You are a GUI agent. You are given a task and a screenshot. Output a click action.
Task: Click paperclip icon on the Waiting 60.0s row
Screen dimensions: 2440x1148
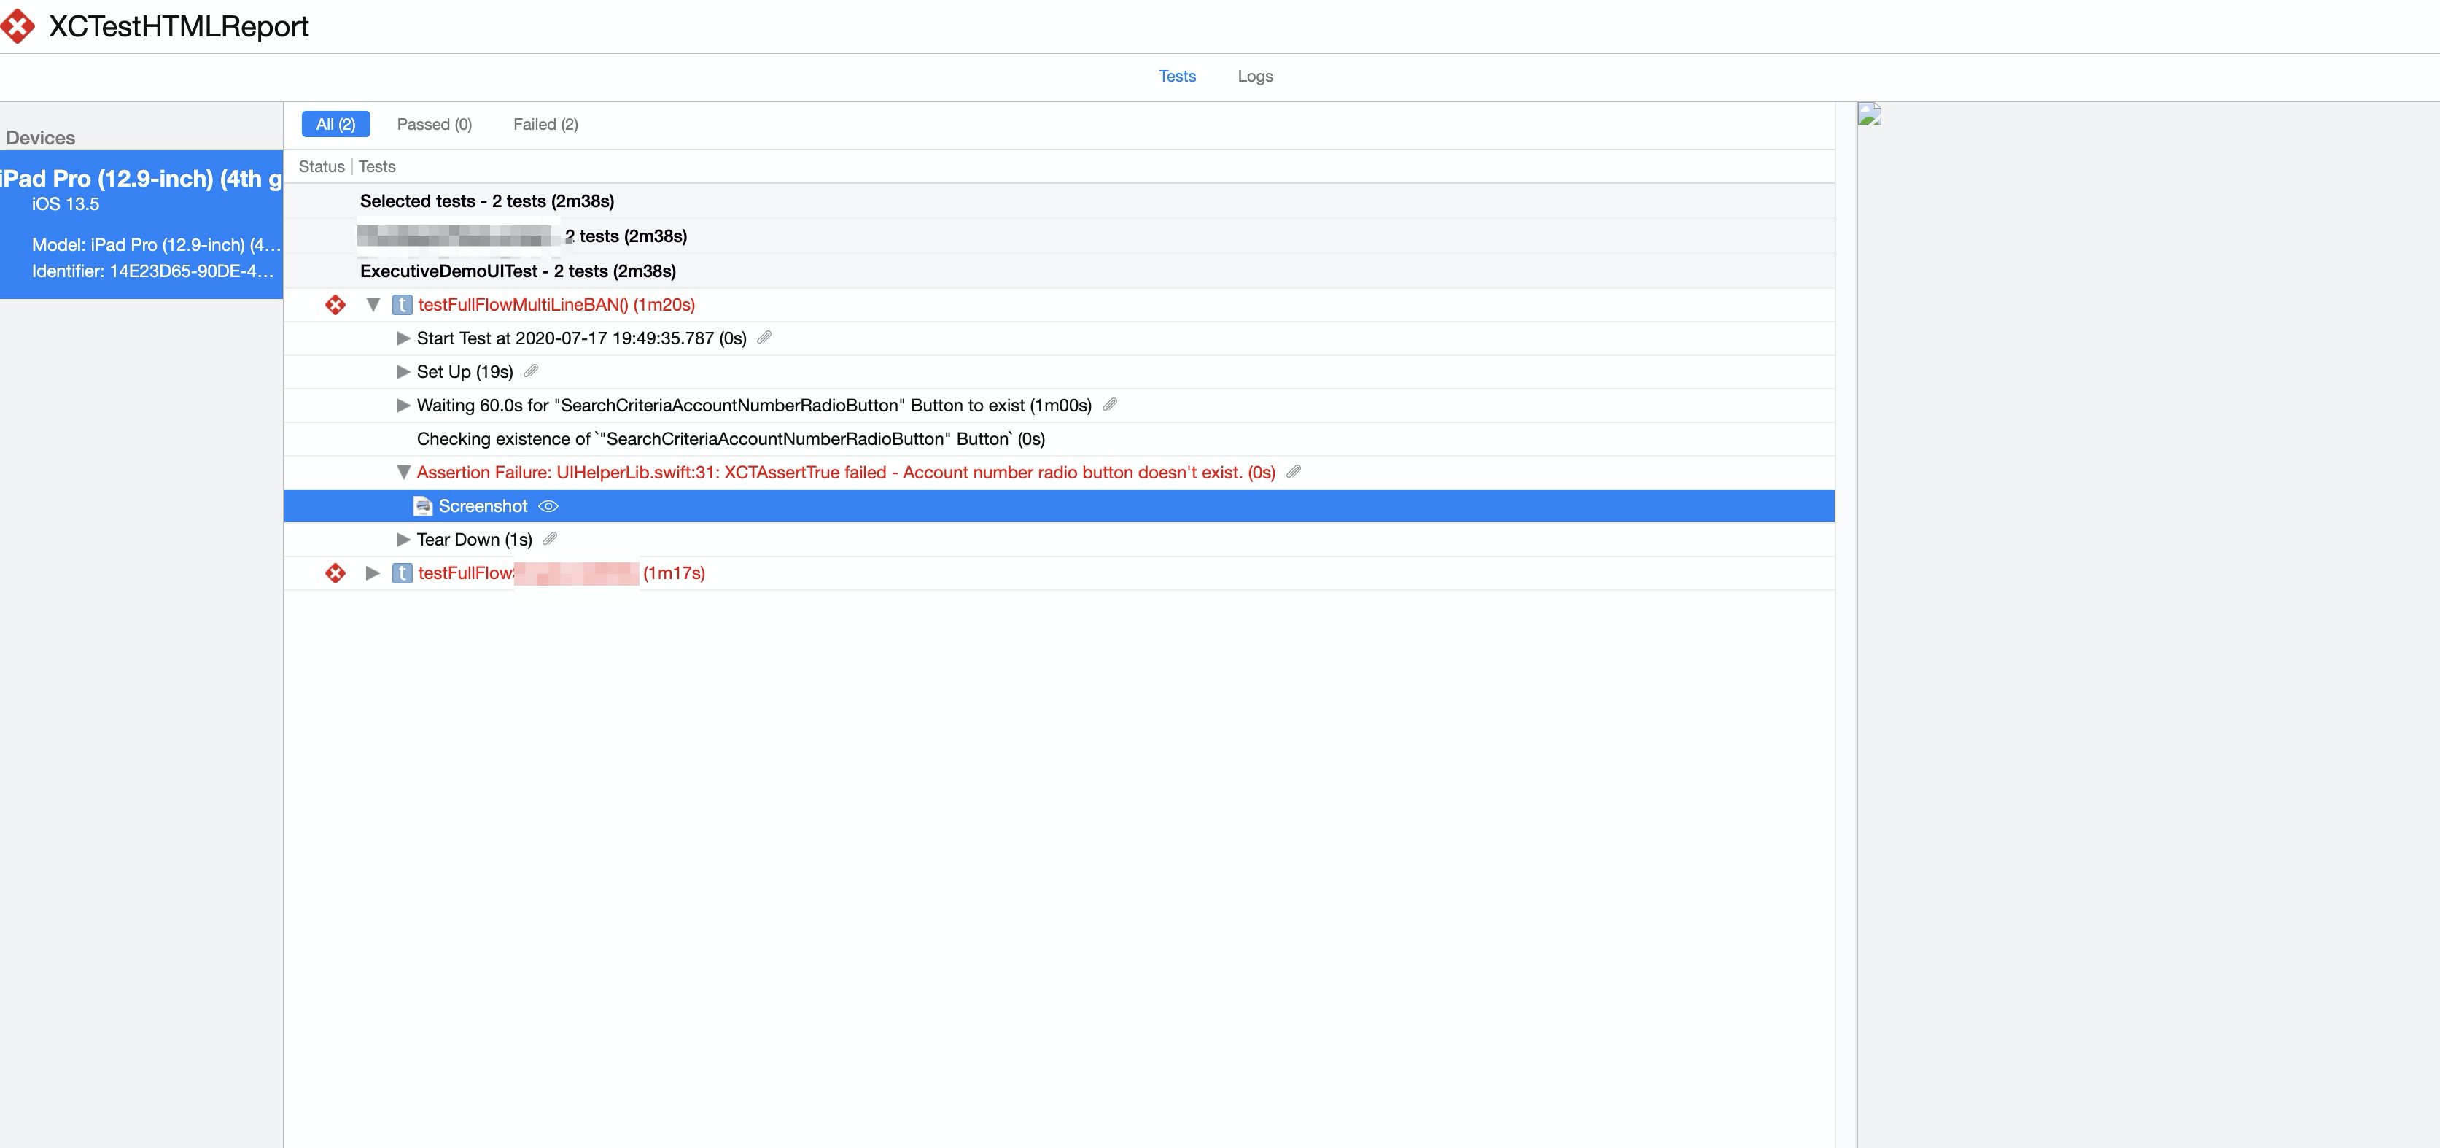[x=1110, y=405]
